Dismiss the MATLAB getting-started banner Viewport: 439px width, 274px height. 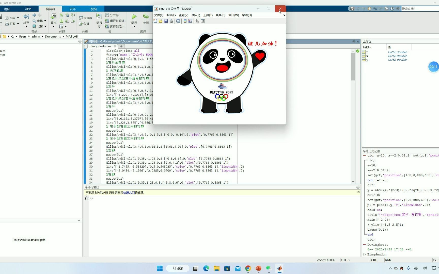[x=358, y=192]
